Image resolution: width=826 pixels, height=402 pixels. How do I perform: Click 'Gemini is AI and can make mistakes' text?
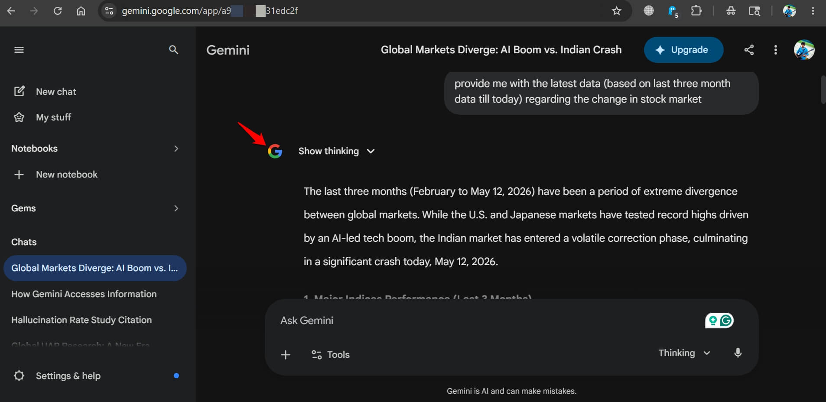pos(511,391)
